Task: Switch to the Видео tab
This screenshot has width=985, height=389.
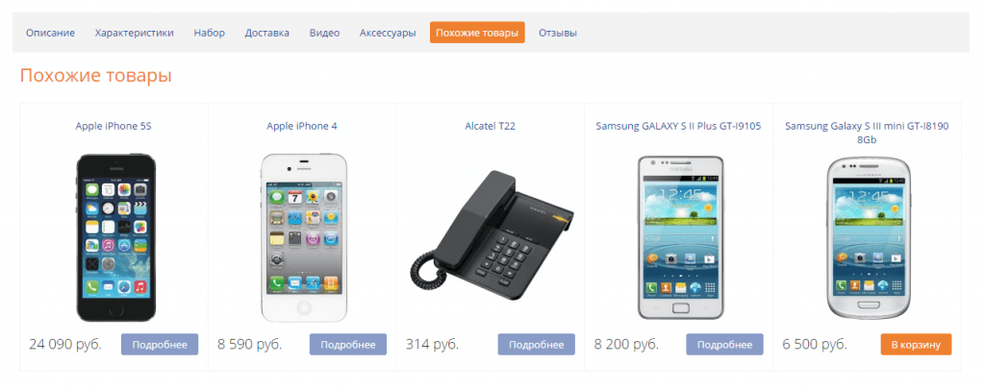Action: click(324, 33)
